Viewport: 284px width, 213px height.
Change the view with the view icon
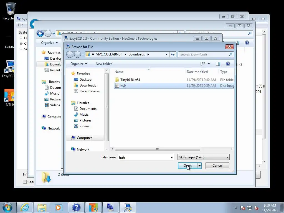coord(202,64)
